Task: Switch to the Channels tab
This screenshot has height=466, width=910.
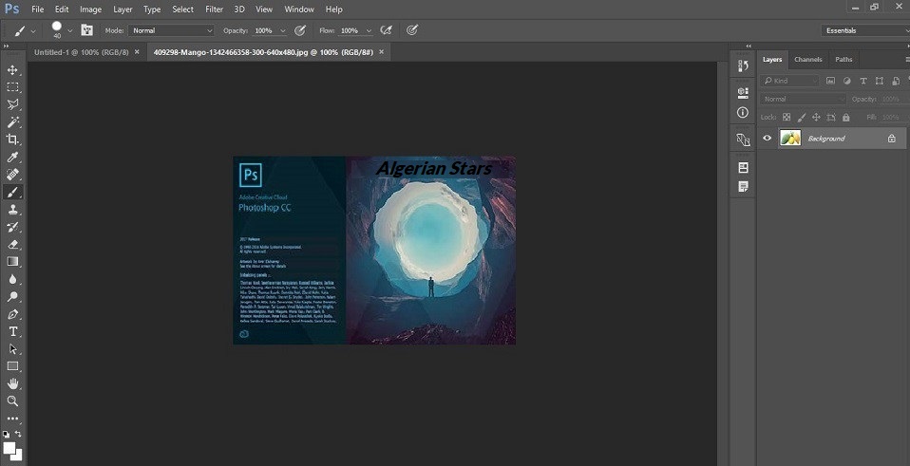Action: click(x=807, y=59)
